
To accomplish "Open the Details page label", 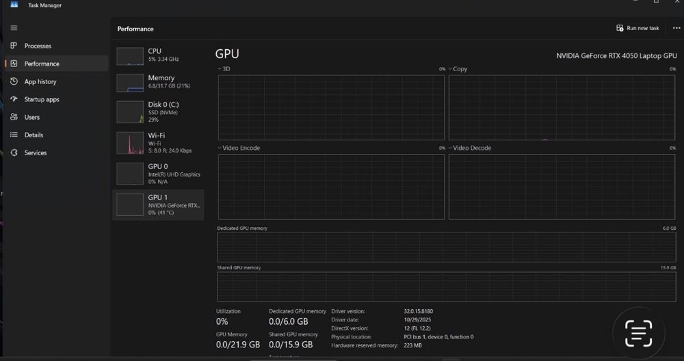I will click(x=34, y=135).
